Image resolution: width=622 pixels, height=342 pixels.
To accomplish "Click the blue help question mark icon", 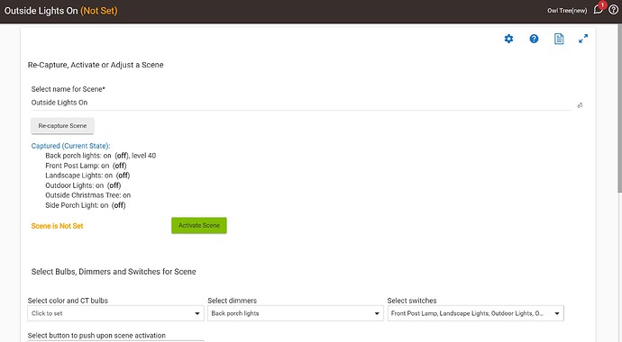I will pyautogui.click(x=534, y=39).
